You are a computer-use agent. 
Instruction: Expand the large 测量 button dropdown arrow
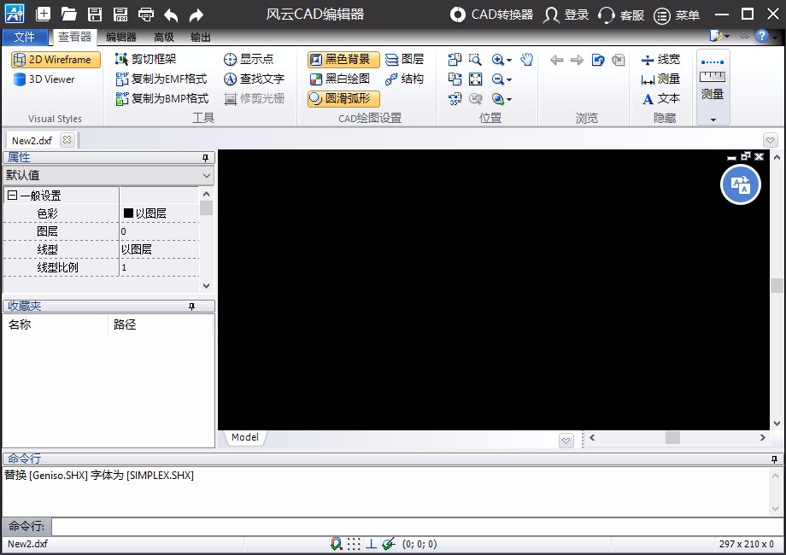point(713,120)
